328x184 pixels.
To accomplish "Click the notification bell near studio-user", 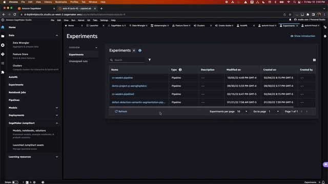I will point(290,19).
